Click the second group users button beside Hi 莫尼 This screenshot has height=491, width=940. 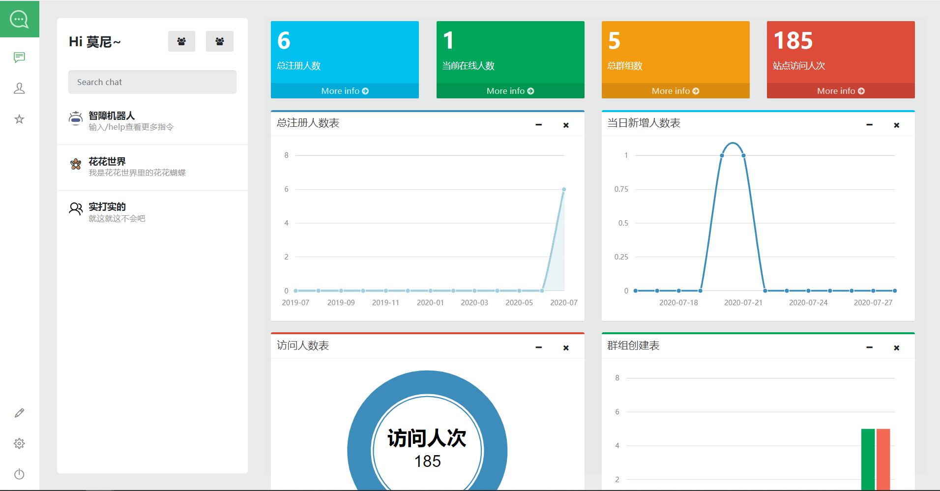(x=220, y=41)
